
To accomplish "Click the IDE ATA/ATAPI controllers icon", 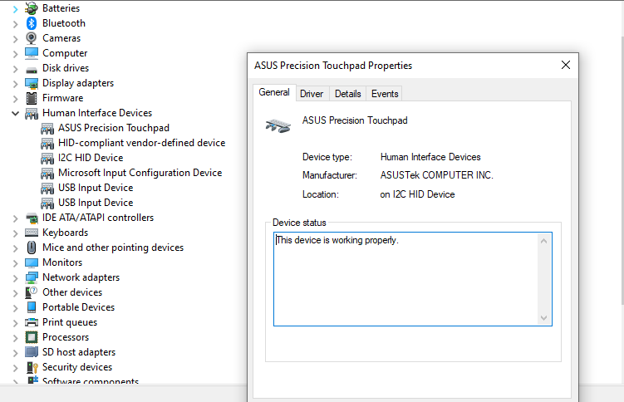I will click(32, 218).
